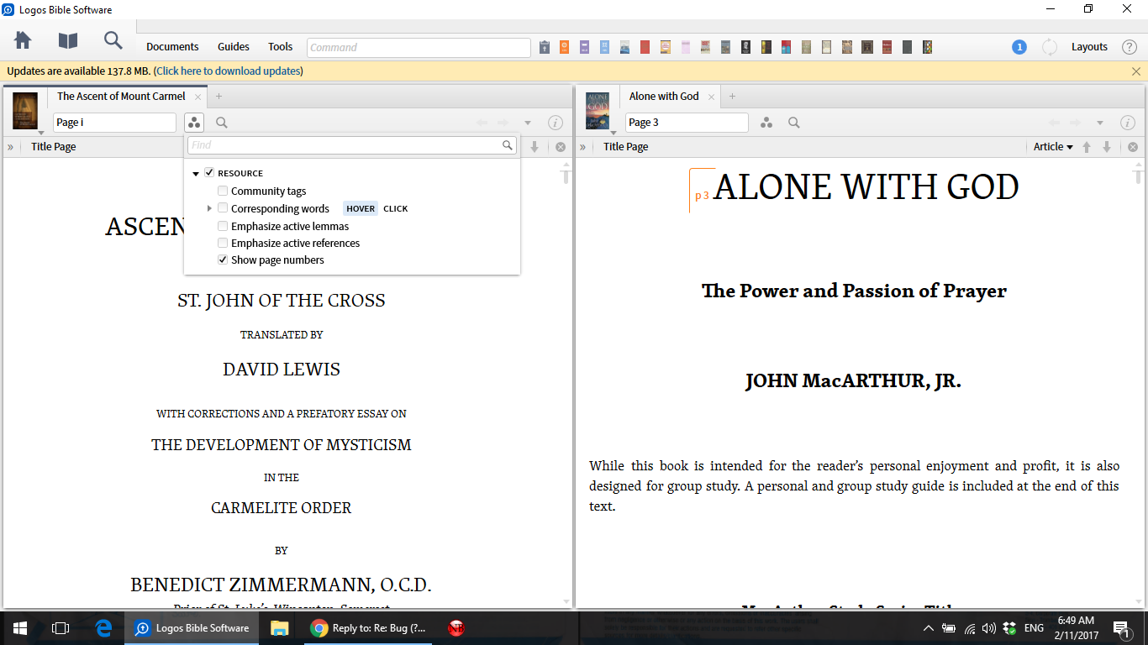The image size is (1148, 645).
Task: Click Title Page locator in Alone with God panel
Action: 626,147
